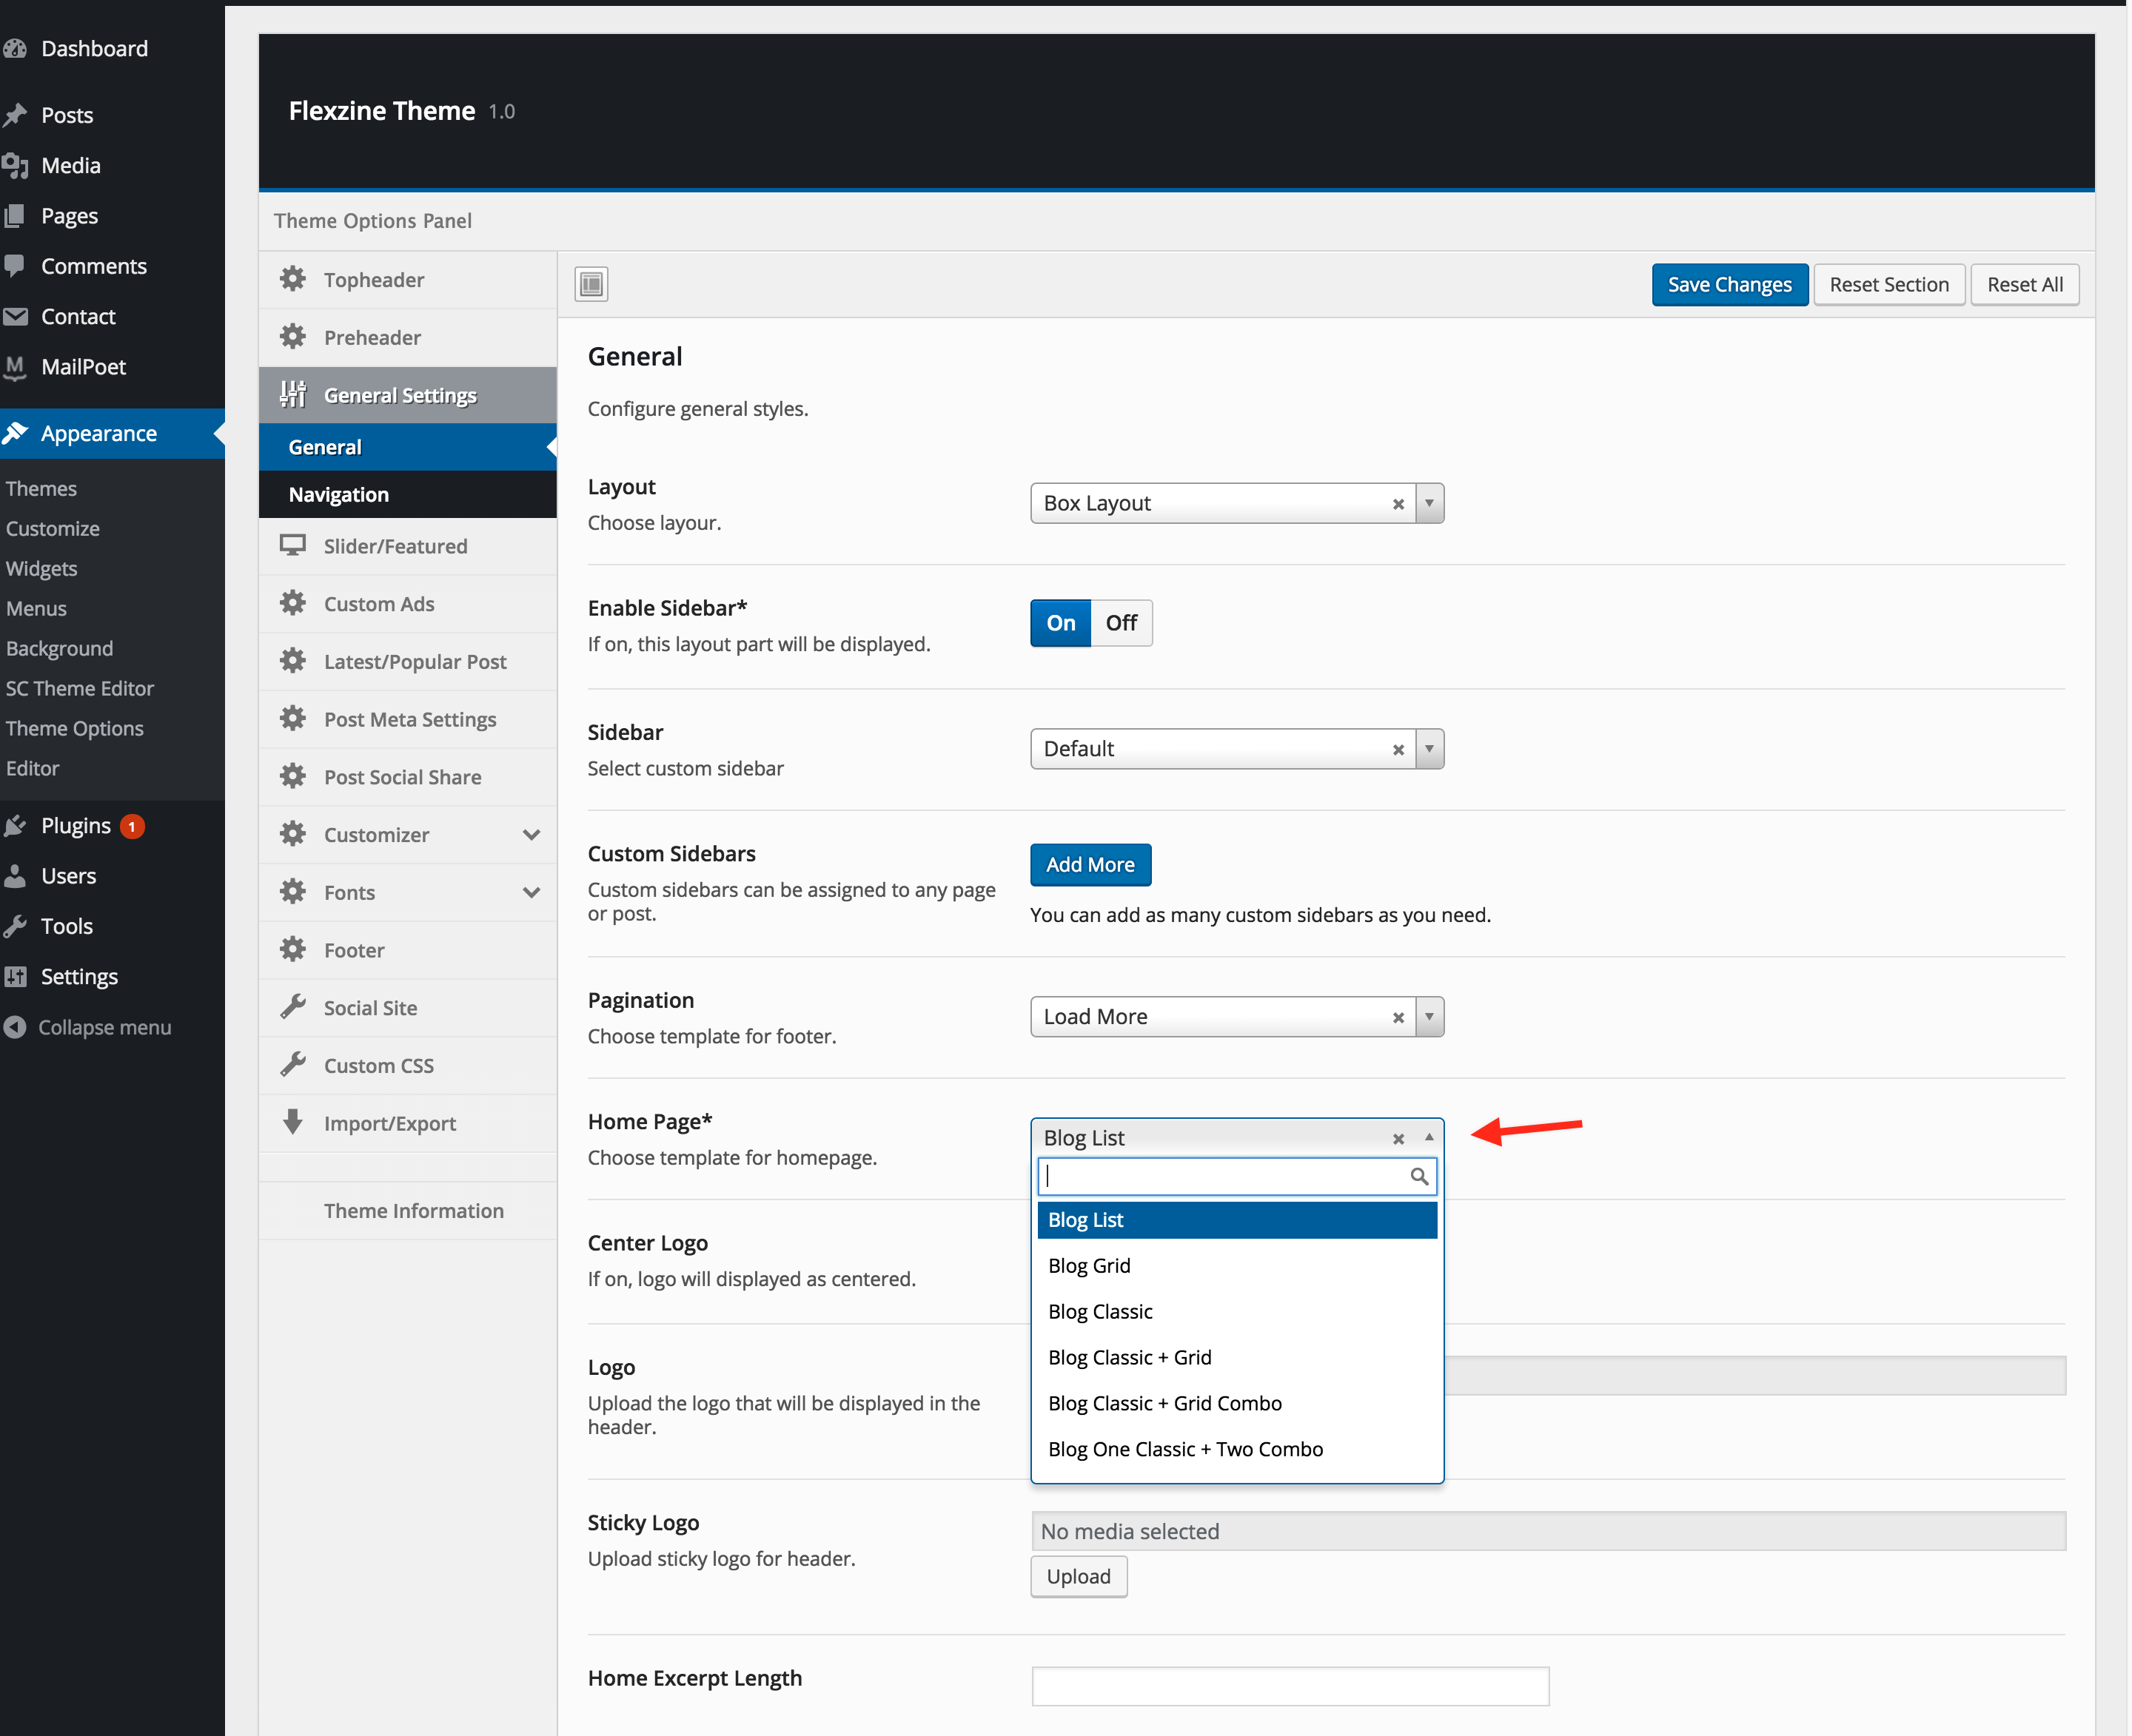The image size is (2132, 1736).
Task: Select highlighted Blog List option
Action: coord(1238,1220)
